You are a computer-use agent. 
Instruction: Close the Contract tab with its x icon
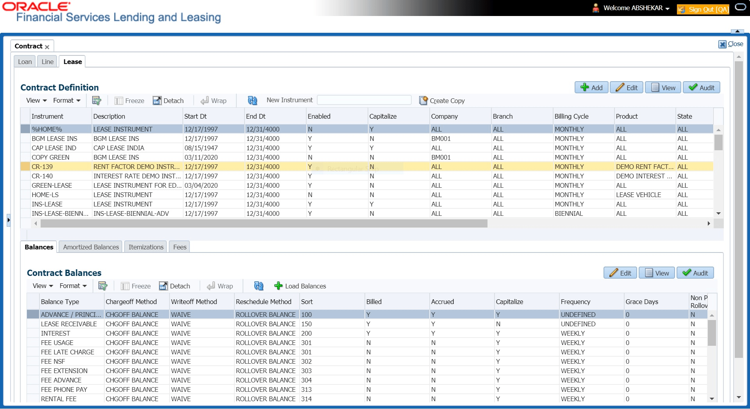[x=47, y=47]
